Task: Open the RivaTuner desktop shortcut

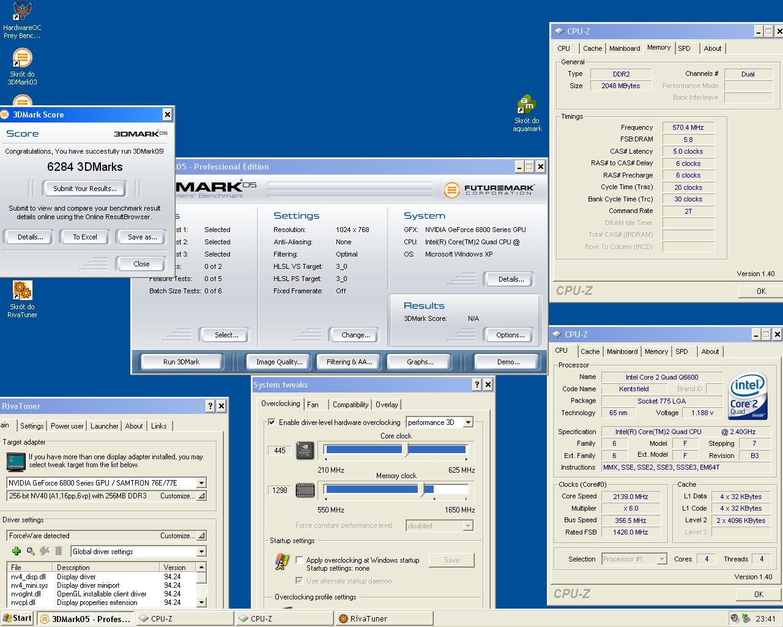Action: click(x=22, y=300)
